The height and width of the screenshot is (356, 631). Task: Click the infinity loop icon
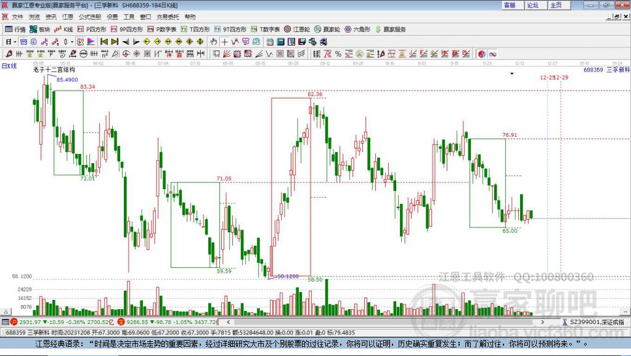pyautogui.click(x=492, y=54)
